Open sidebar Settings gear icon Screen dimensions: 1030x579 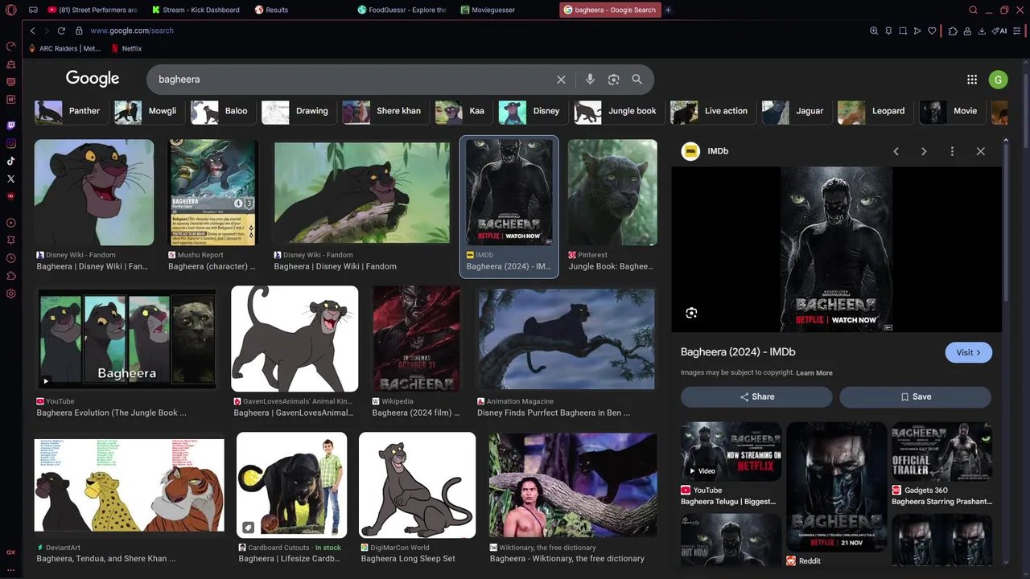coord(11,294)
